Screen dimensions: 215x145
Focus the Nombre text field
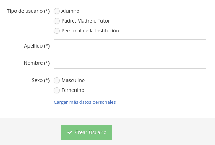pos(130,63)
